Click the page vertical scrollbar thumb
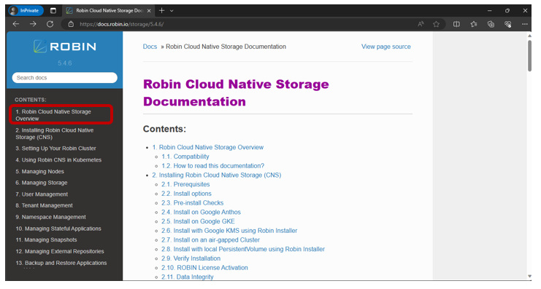The height and width of the screenshot is (289, 541). tap(529, 56)
